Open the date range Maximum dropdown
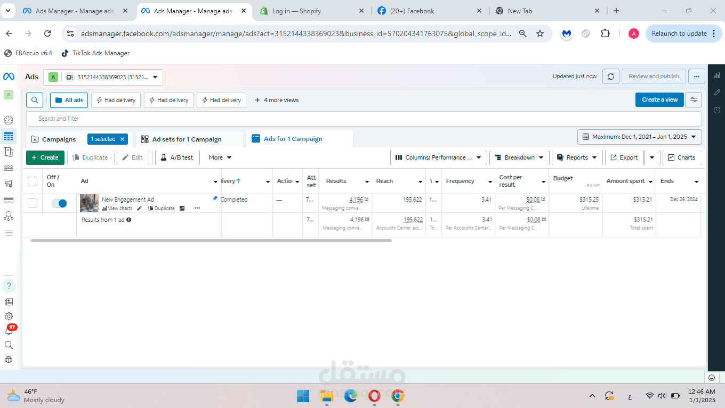Image resolution: width=725 pixels, height=408 pixels. tap(640, 137)
